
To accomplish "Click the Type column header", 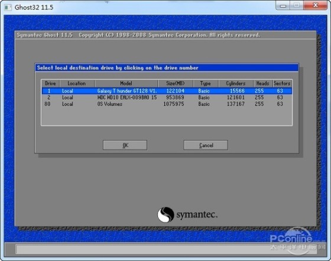I will tap(206, 83).
